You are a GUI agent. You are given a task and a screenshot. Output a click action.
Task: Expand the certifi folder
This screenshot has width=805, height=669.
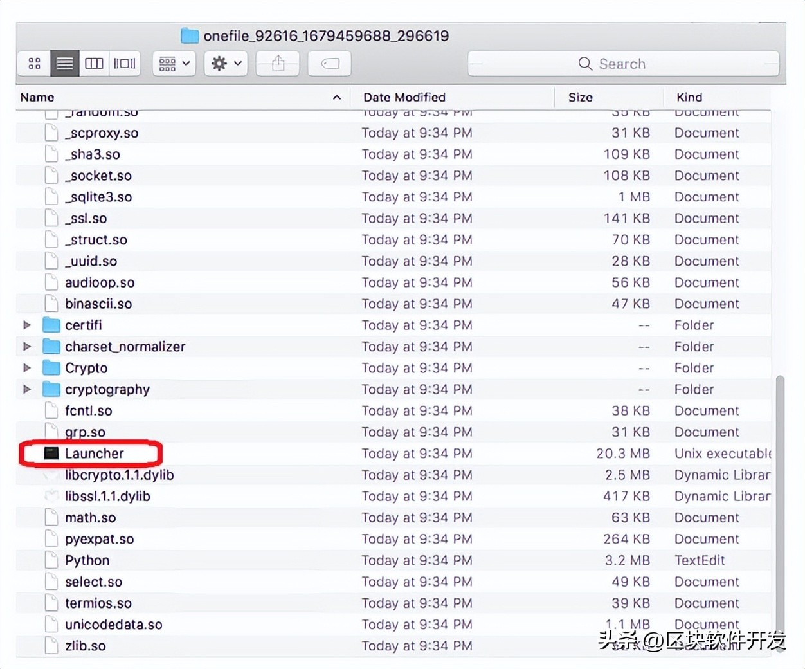[27, 325]
